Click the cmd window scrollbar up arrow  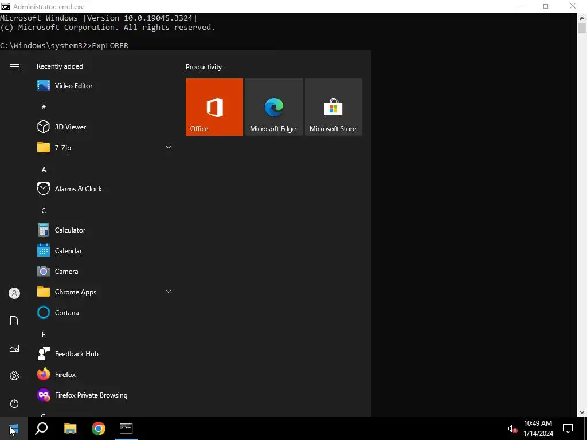(x=582, y=18)
